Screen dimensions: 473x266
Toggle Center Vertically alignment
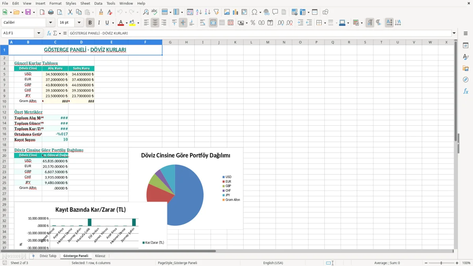click(x=183, y=23)
